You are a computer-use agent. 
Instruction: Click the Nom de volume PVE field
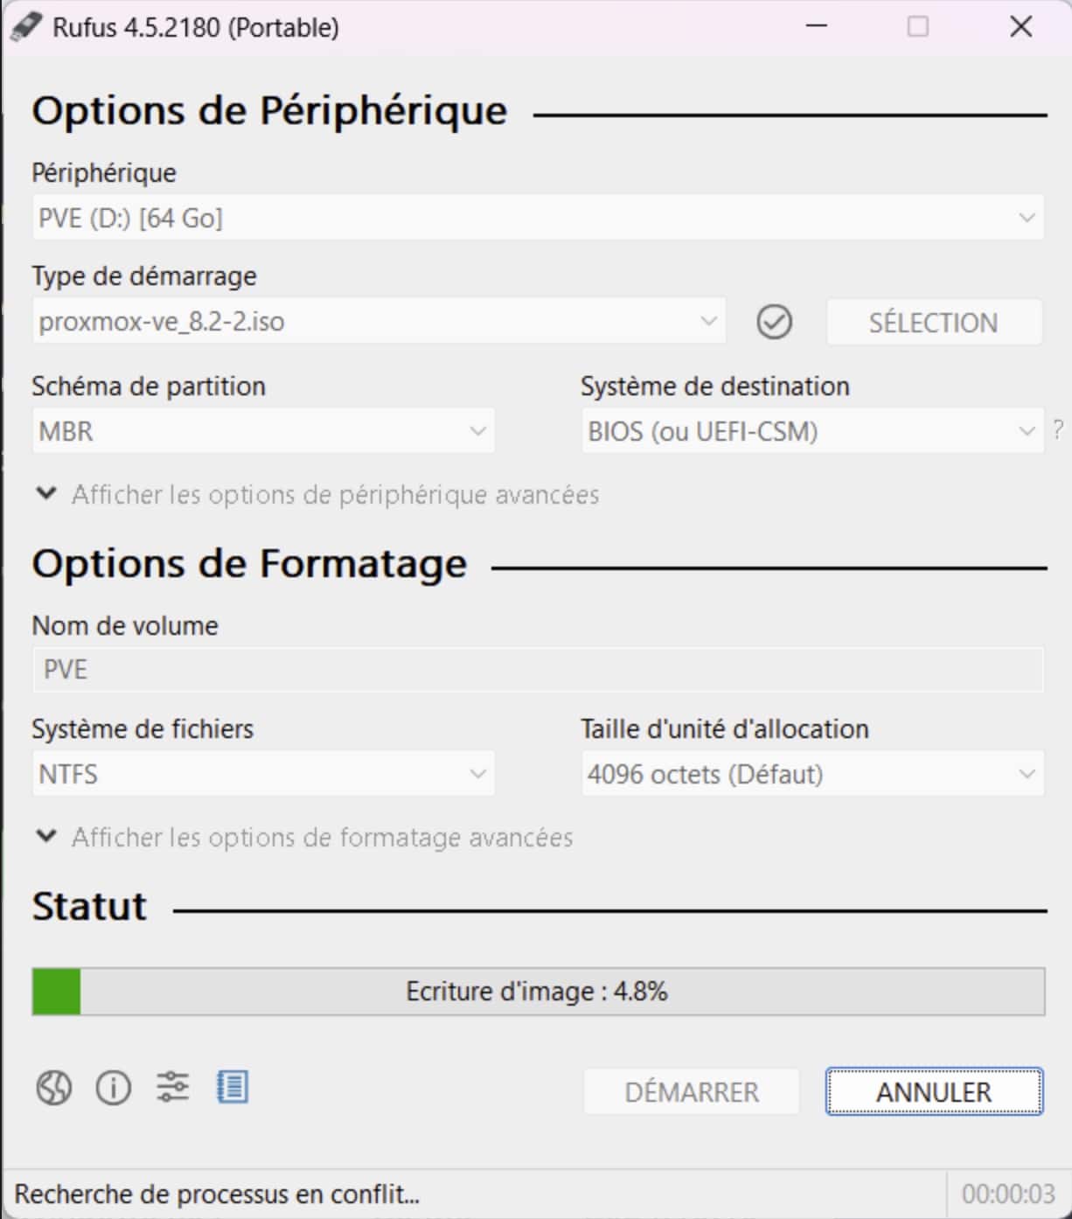538,670
